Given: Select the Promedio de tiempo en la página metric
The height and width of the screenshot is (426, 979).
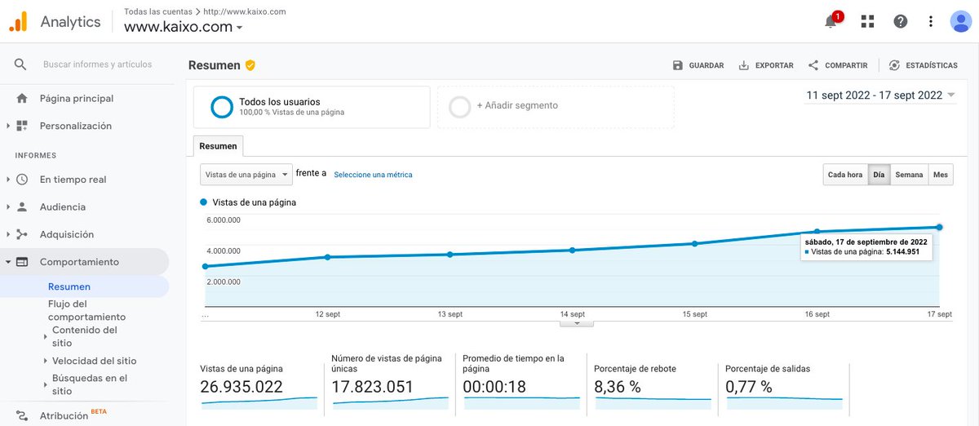Looking at the screenshot, I should coord(521,382).
